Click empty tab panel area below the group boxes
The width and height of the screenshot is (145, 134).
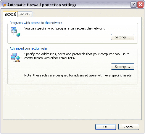pos(72,102)
